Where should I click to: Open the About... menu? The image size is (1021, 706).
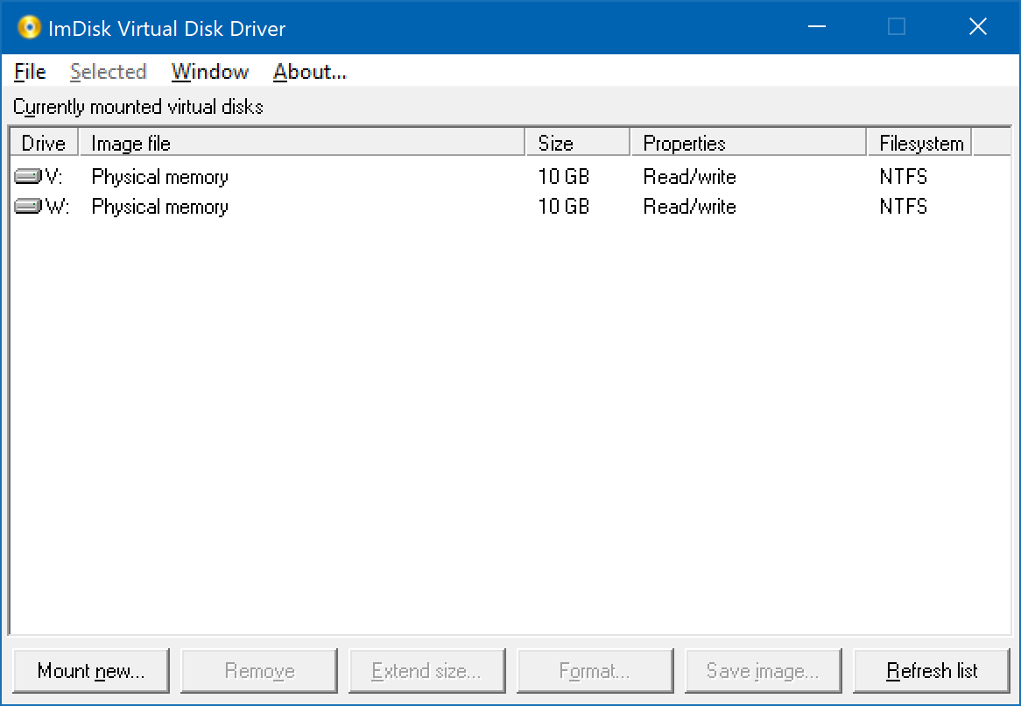click(309, 72)
